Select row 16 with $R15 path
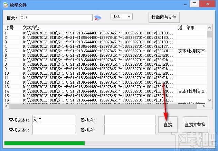The width and height of the screenshot is (218, 151). coord(105,100)
